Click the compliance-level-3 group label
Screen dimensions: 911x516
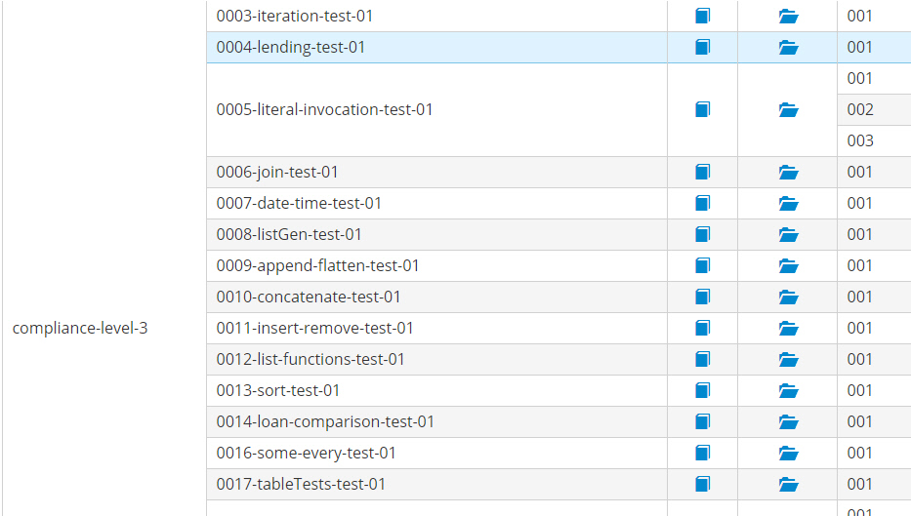coord(80,328)
